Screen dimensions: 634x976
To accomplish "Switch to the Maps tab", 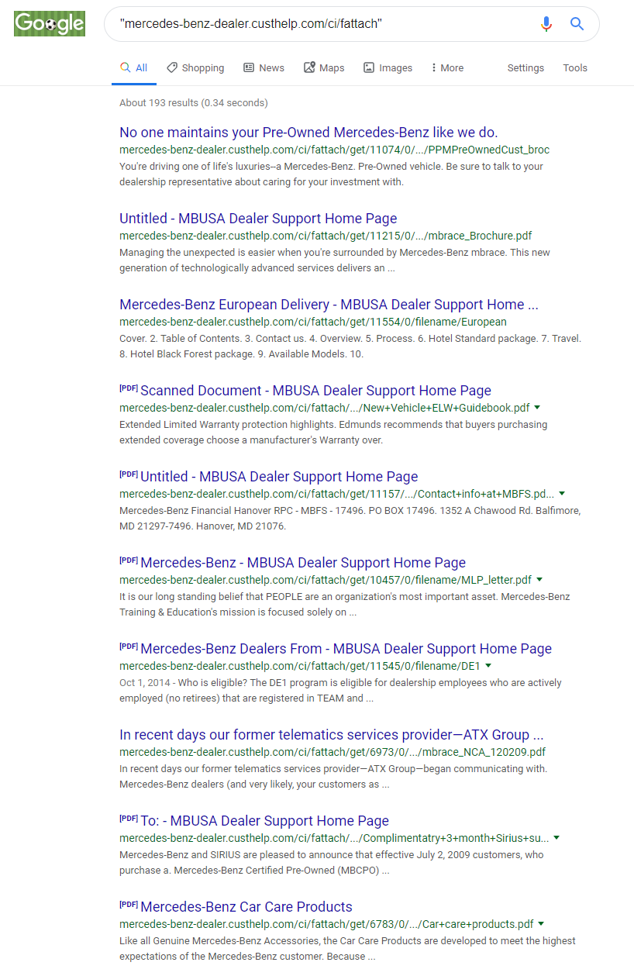I will (324, 68).
